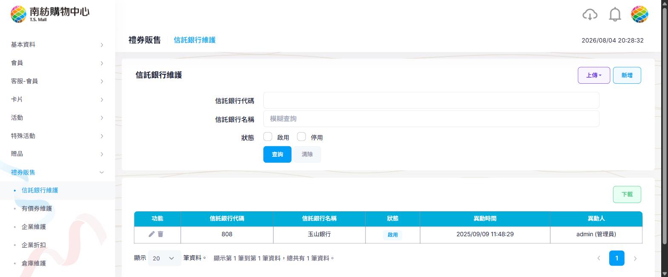
Task: Click the 查詢 search button
Action: click(x=277, y=154)
